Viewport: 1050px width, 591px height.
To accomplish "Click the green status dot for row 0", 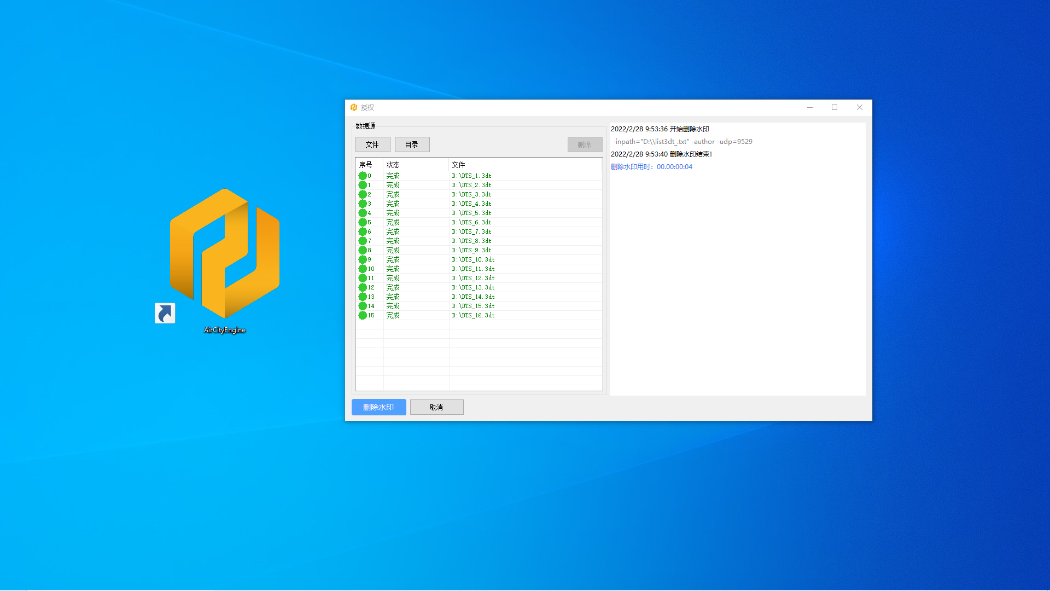I will coord(363,176).
